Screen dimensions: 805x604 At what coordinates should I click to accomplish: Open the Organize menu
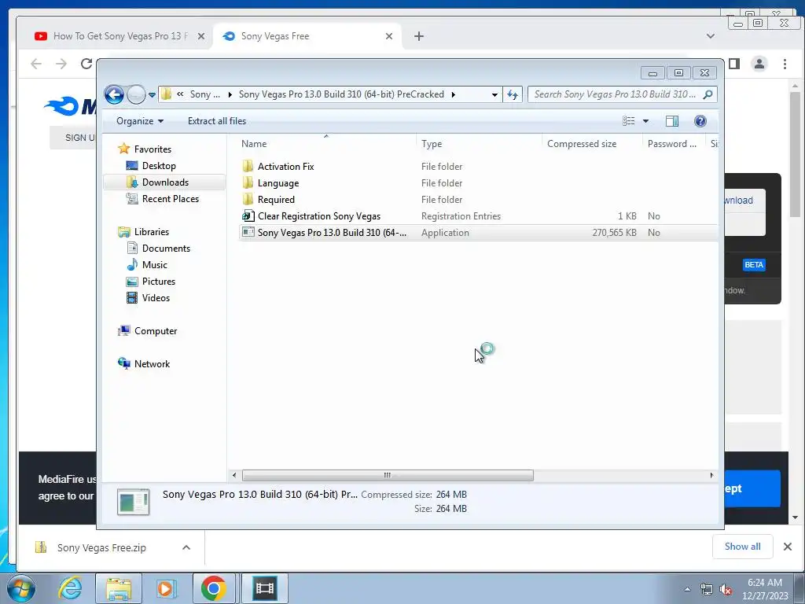pyautogui.click(x=140, y=121)
